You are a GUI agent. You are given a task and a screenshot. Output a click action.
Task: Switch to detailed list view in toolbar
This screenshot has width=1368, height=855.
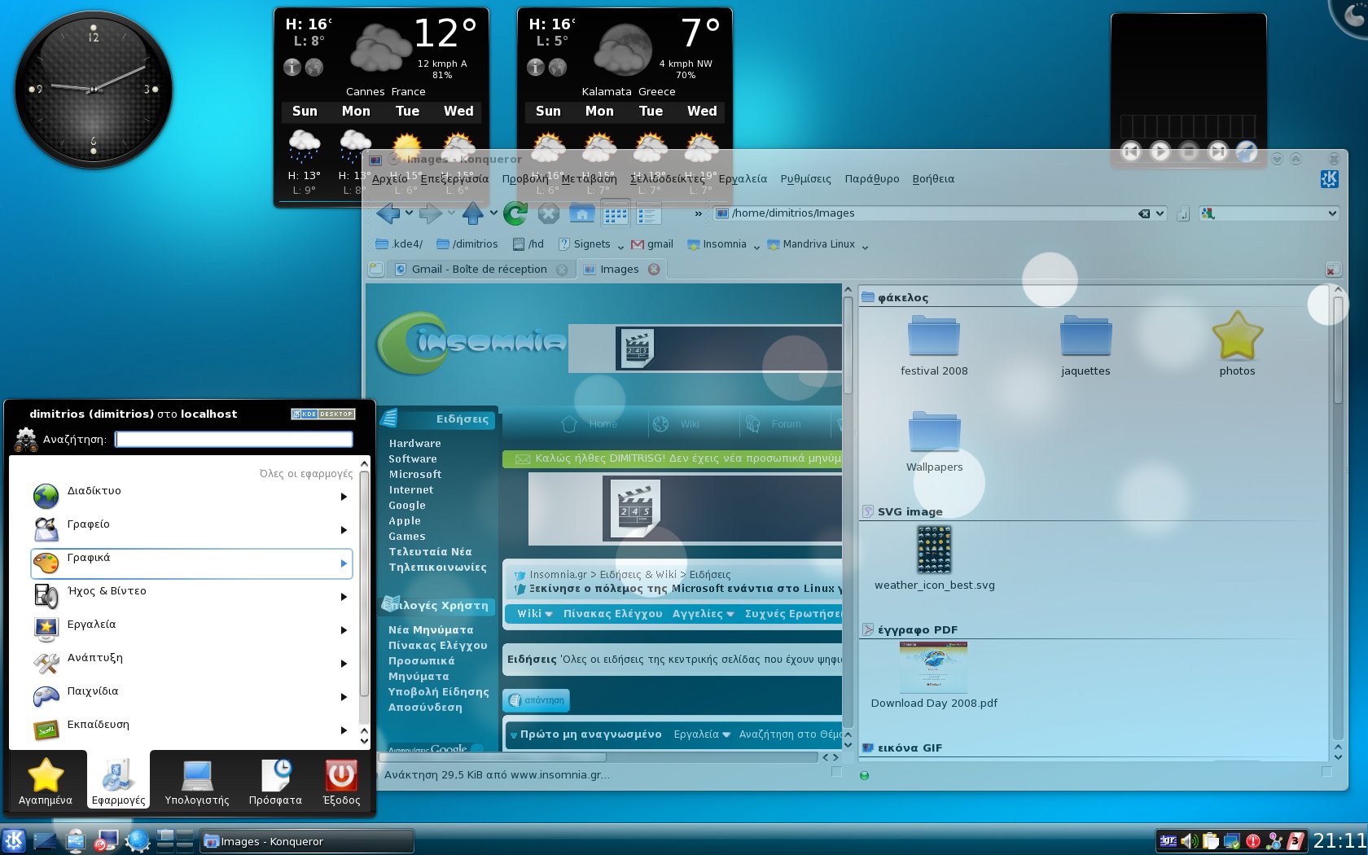coord(648,213)
